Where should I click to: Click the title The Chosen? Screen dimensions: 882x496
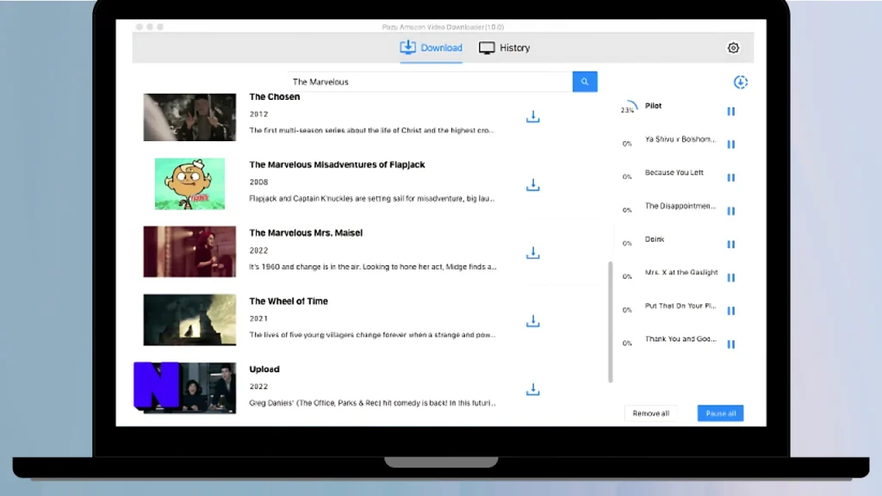coord(275,96)
